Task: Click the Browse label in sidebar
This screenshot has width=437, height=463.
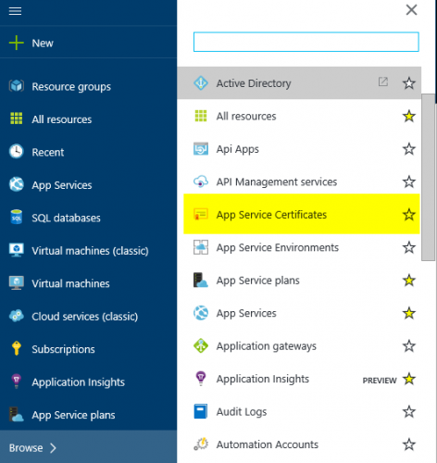Action: coord(26,447)
